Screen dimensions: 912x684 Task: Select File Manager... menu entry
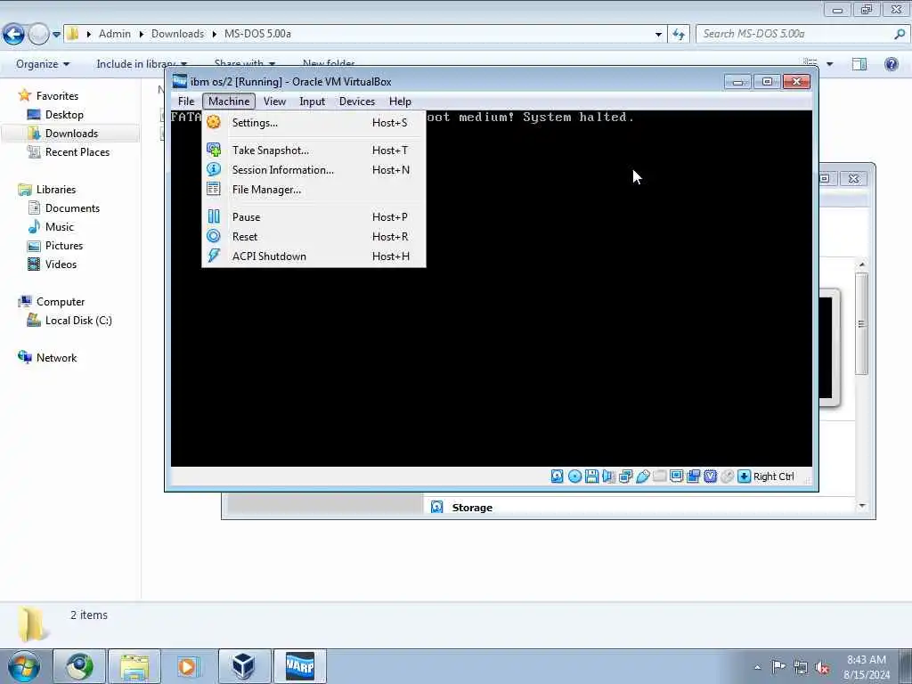tap(313, 190)
